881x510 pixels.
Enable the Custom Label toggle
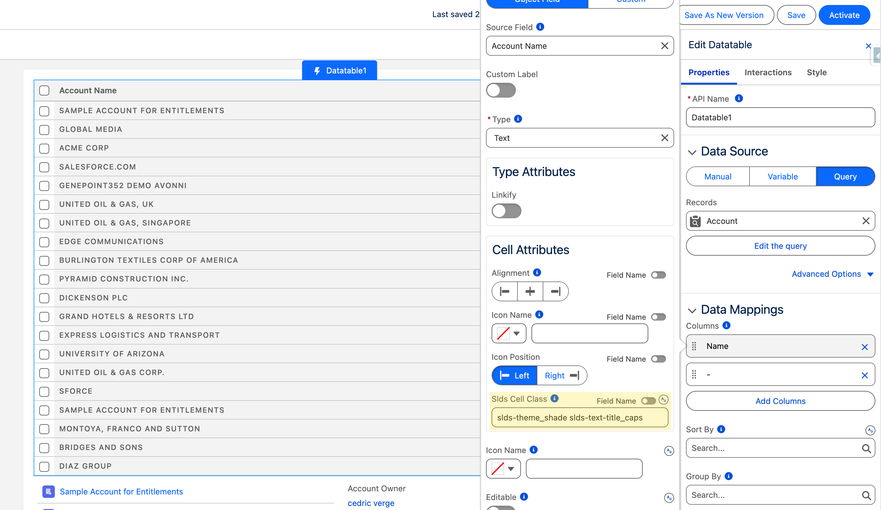coord(501,90)
